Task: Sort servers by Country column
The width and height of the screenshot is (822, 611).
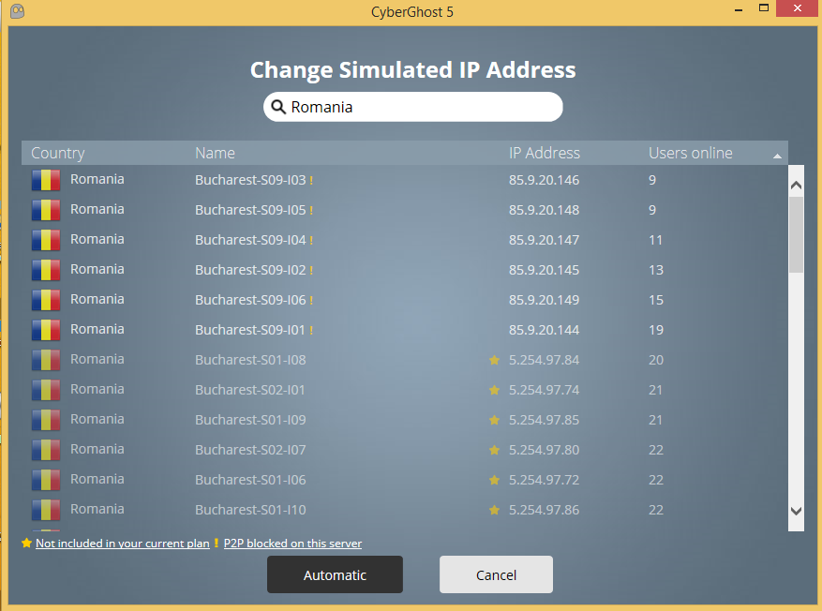Action: pos(58,153)
